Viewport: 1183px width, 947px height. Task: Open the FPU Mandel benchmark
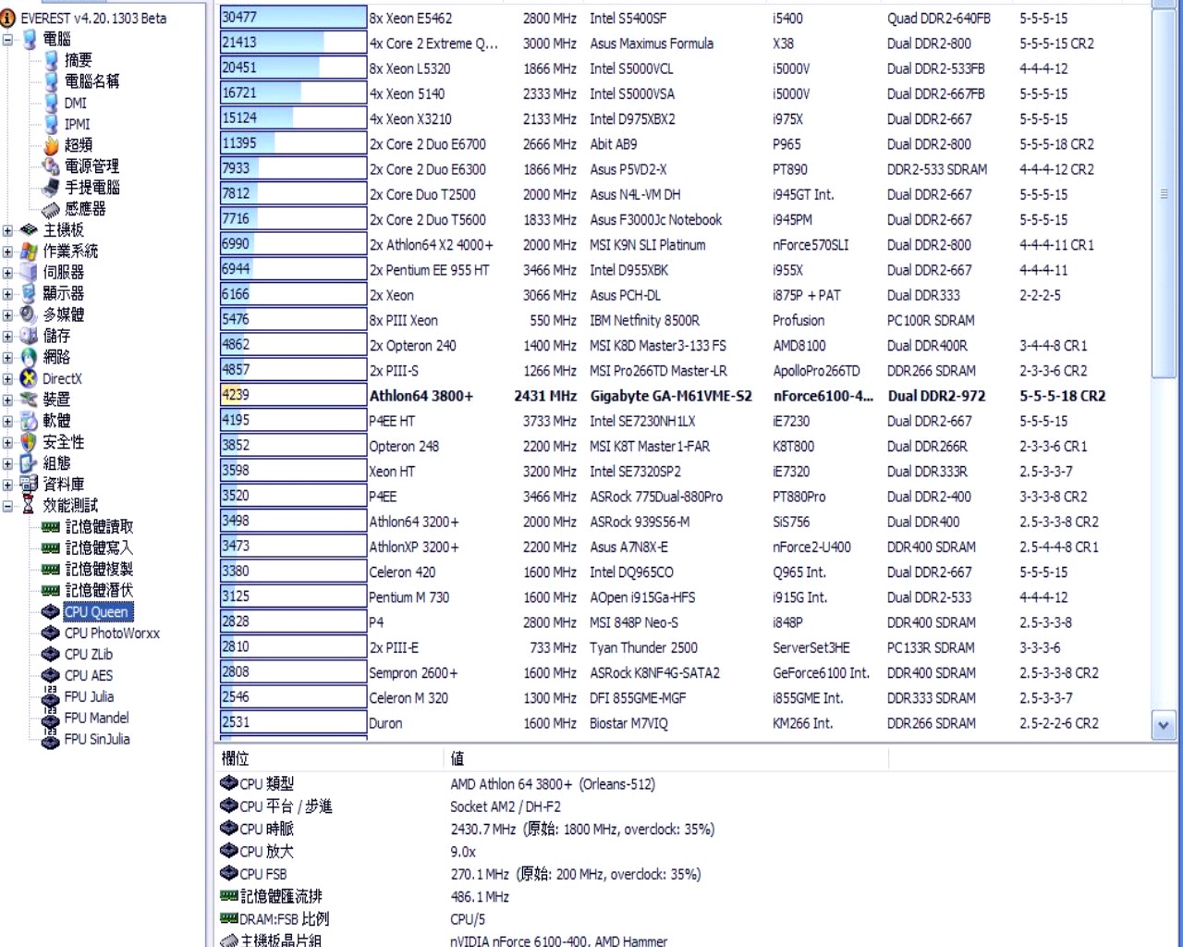(96, 718)
